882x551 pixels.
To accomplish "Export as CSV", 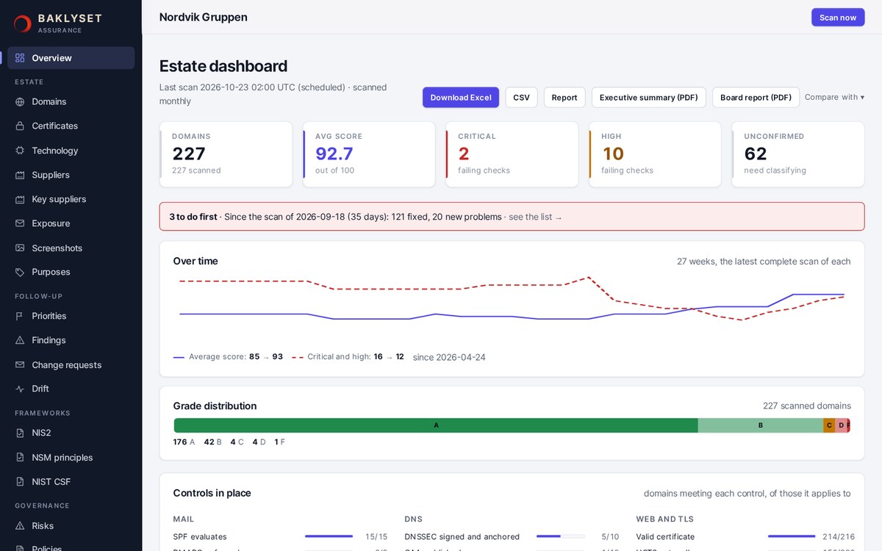I will click(x=521, y=98).
